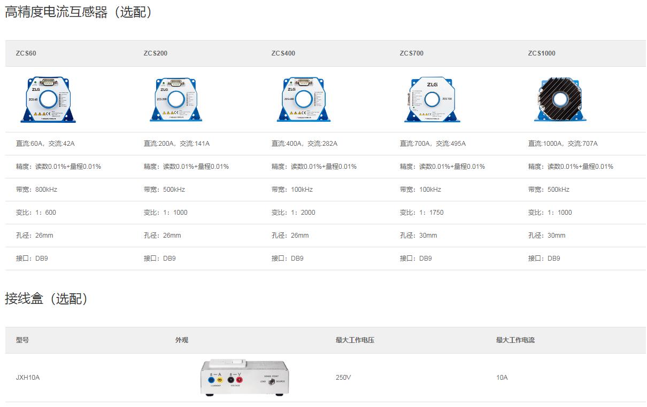Click the 最大工作电压 column header
This screenshot has width=647, height=407.
(x=355, y=340)
